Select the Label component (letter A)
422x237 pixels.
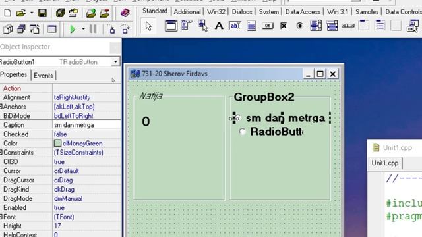[x=219, y=26]
